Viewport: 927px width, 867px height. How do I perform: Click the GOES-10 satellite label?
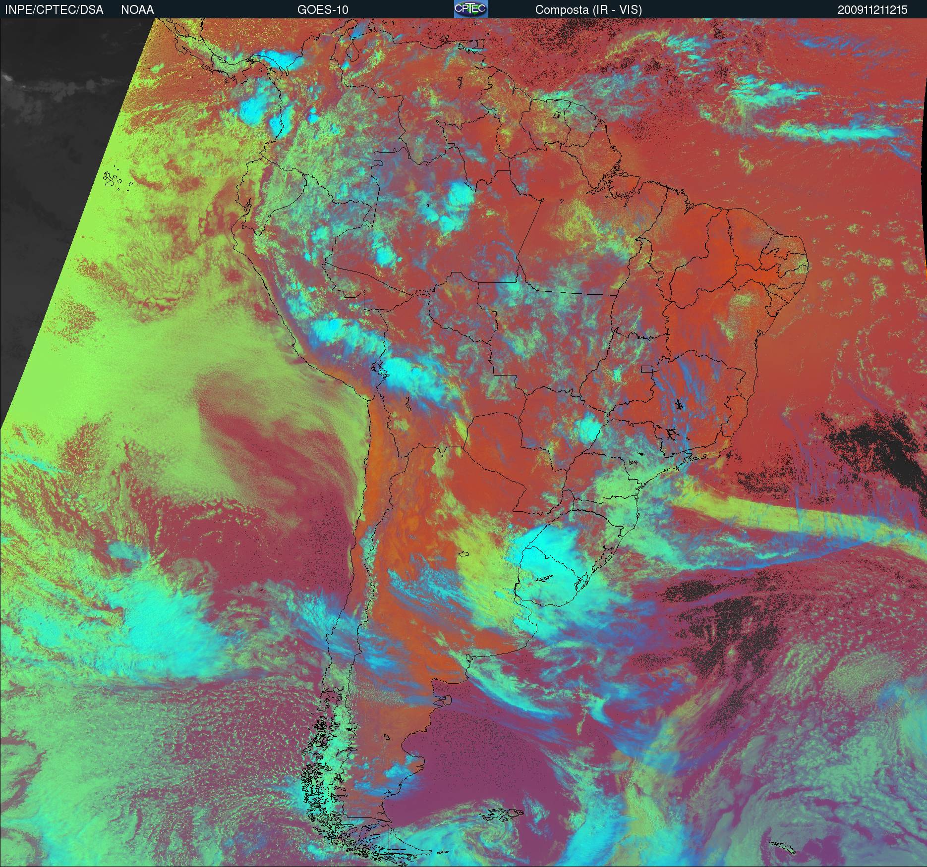(323, 10)
